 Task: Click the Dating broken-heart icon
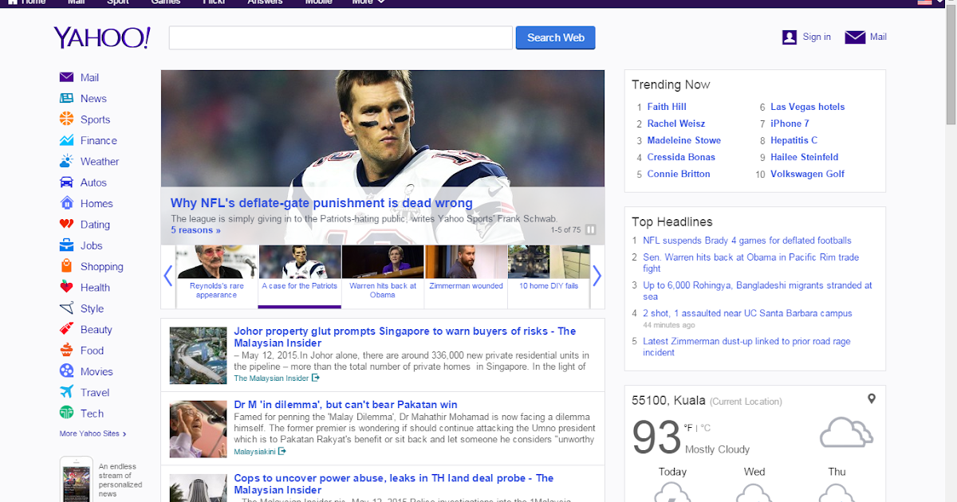tap(66, 224)
